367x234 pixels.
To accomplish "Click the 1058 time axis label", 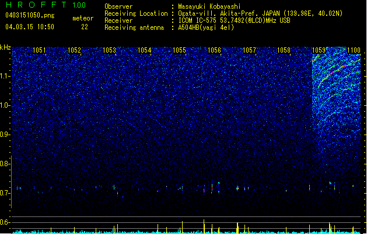I will pos(284,50).
